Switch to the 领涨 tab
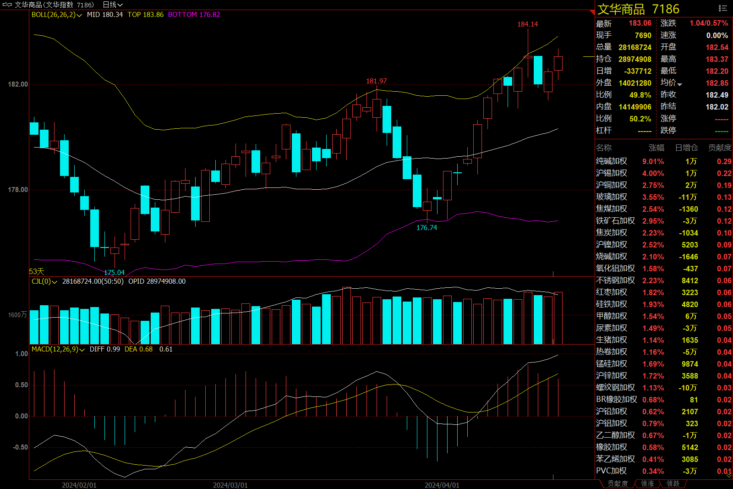The height and width of the screenshot is (489, 733). (x=647, y=484)
